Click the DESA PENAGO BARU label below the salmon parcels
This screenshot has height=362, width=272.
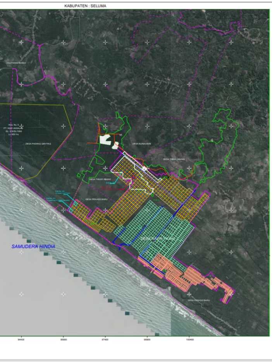tap(198, 300)
